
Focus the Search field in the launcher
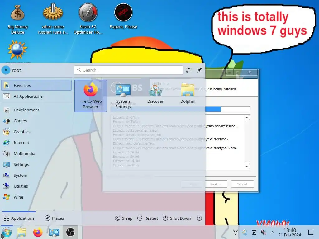point(128,70)
